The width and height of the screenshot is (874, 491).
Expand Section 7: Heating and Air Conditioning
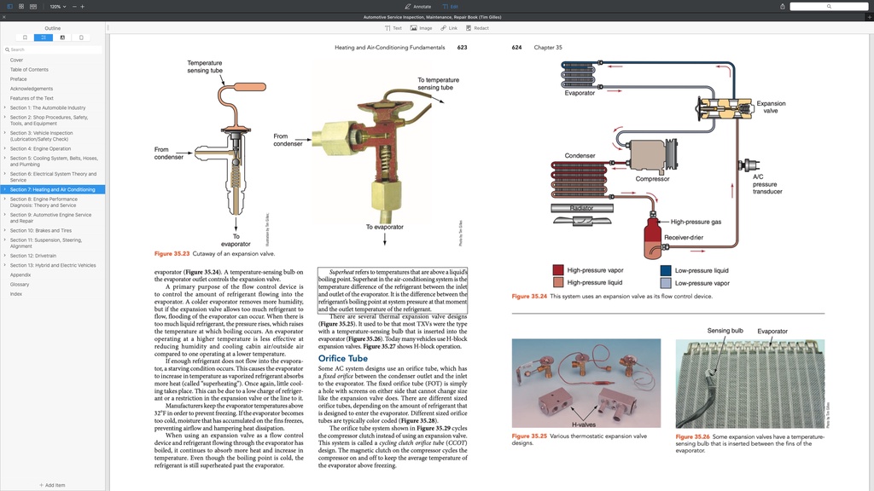5,189
